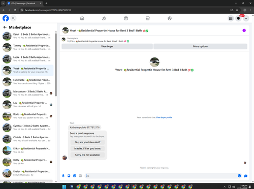254x189 pixels.
Task: Click View buyer button
Action: 107,46
